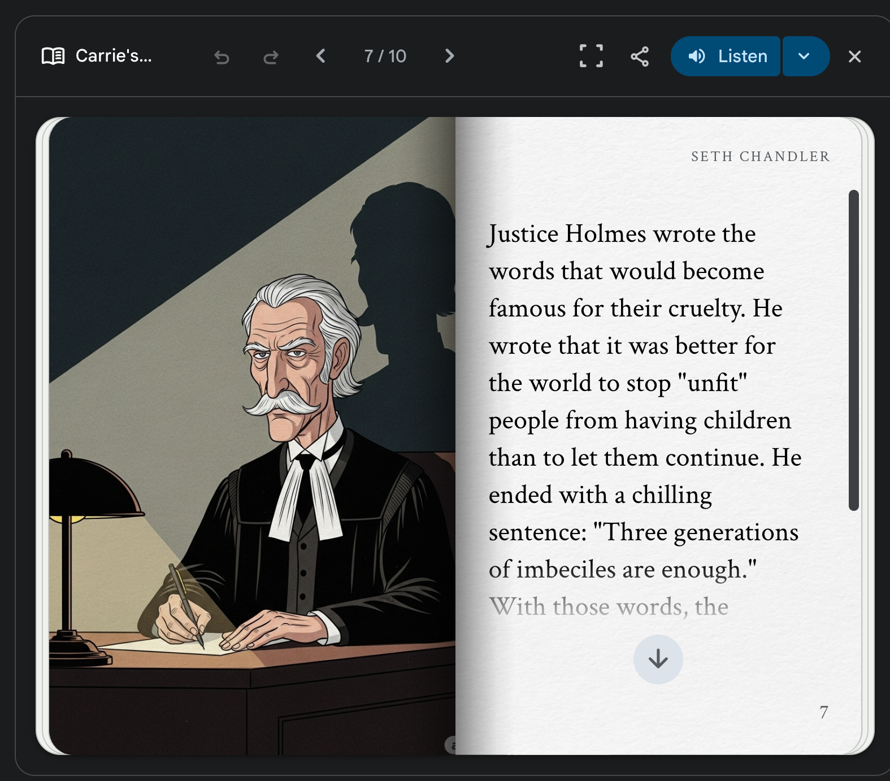
Task: Click the SETH CHANDLER author header
Action: (x=761, y=157)
